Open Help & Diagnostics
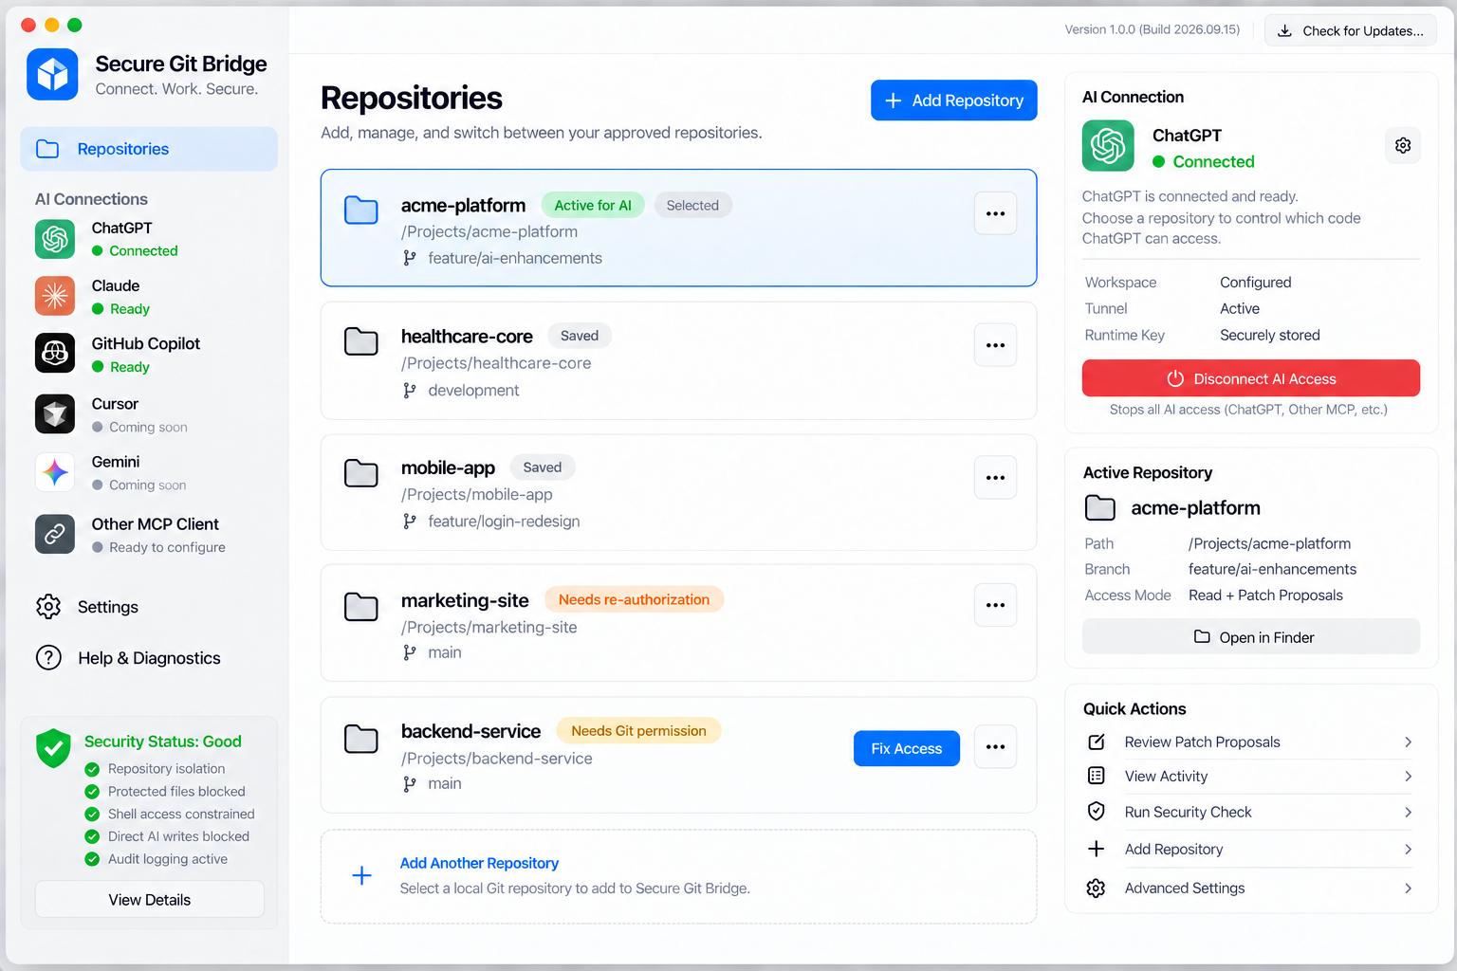The height and width of the screenshot is (971, 1457). pos(128,658)
